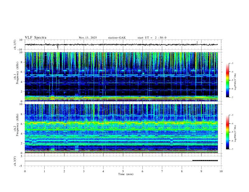
Task: Click the ch.2 color bar log(PSD) label
Action: pyautogui.click(x=235, y=133)
